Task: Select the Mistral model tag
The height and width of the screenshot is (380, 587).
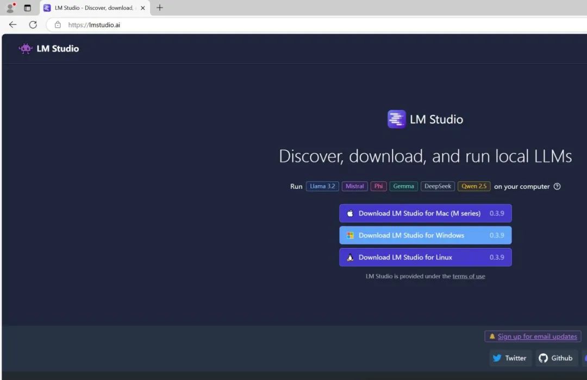Action: coord(354,186)
